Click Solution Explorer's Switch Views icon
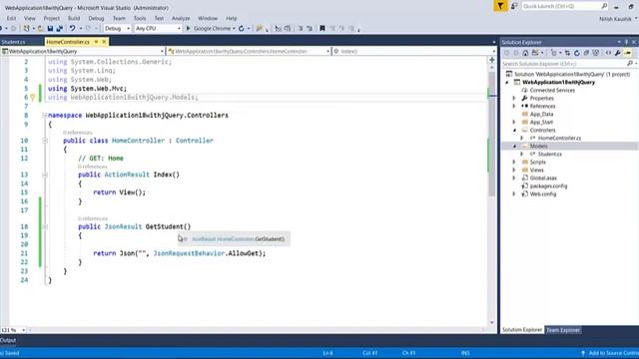 [x=535, y=53]
